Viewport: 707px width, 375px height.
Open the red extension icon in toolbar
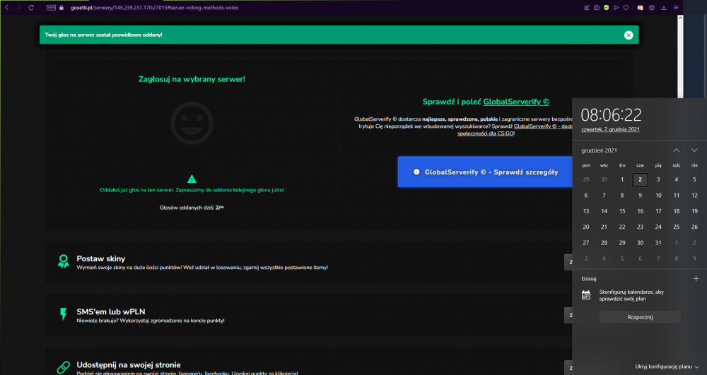641,8
